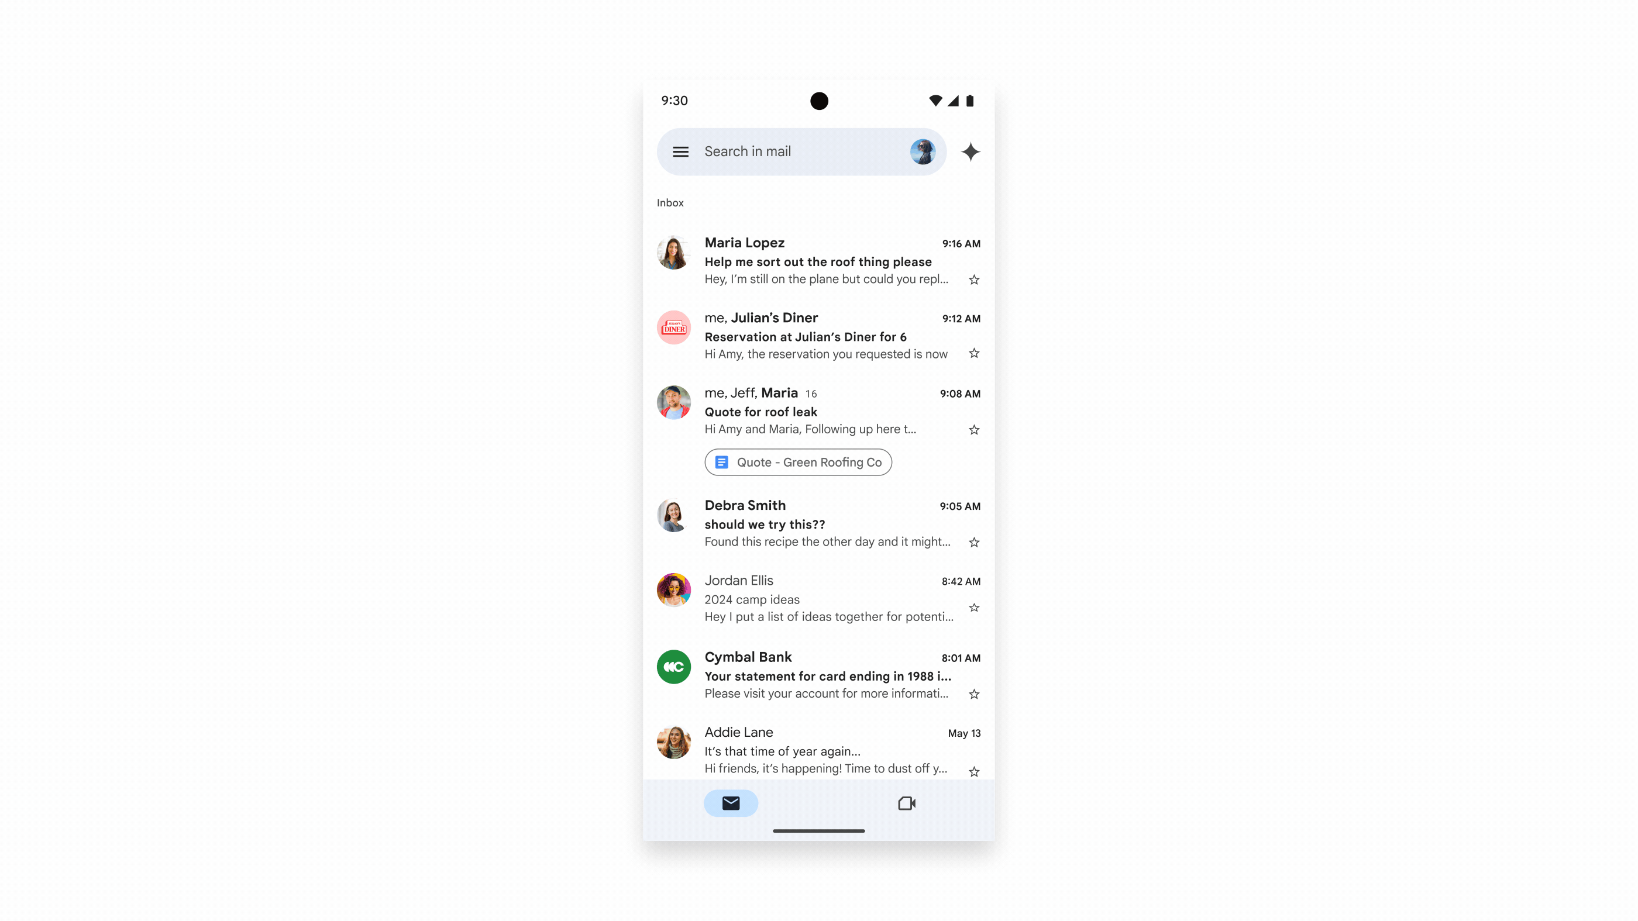The height and width of the screenshot is (921, 1638).
Task: Star the Maria Lopez email
Action: click(x=973, y=280)
